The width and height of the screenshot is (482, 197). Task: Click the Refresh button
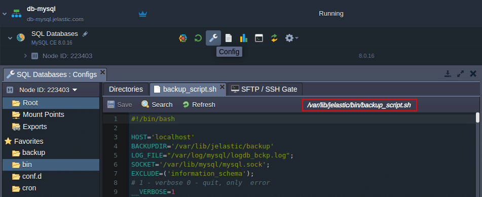pyautogui.click(x=199, y=104)
